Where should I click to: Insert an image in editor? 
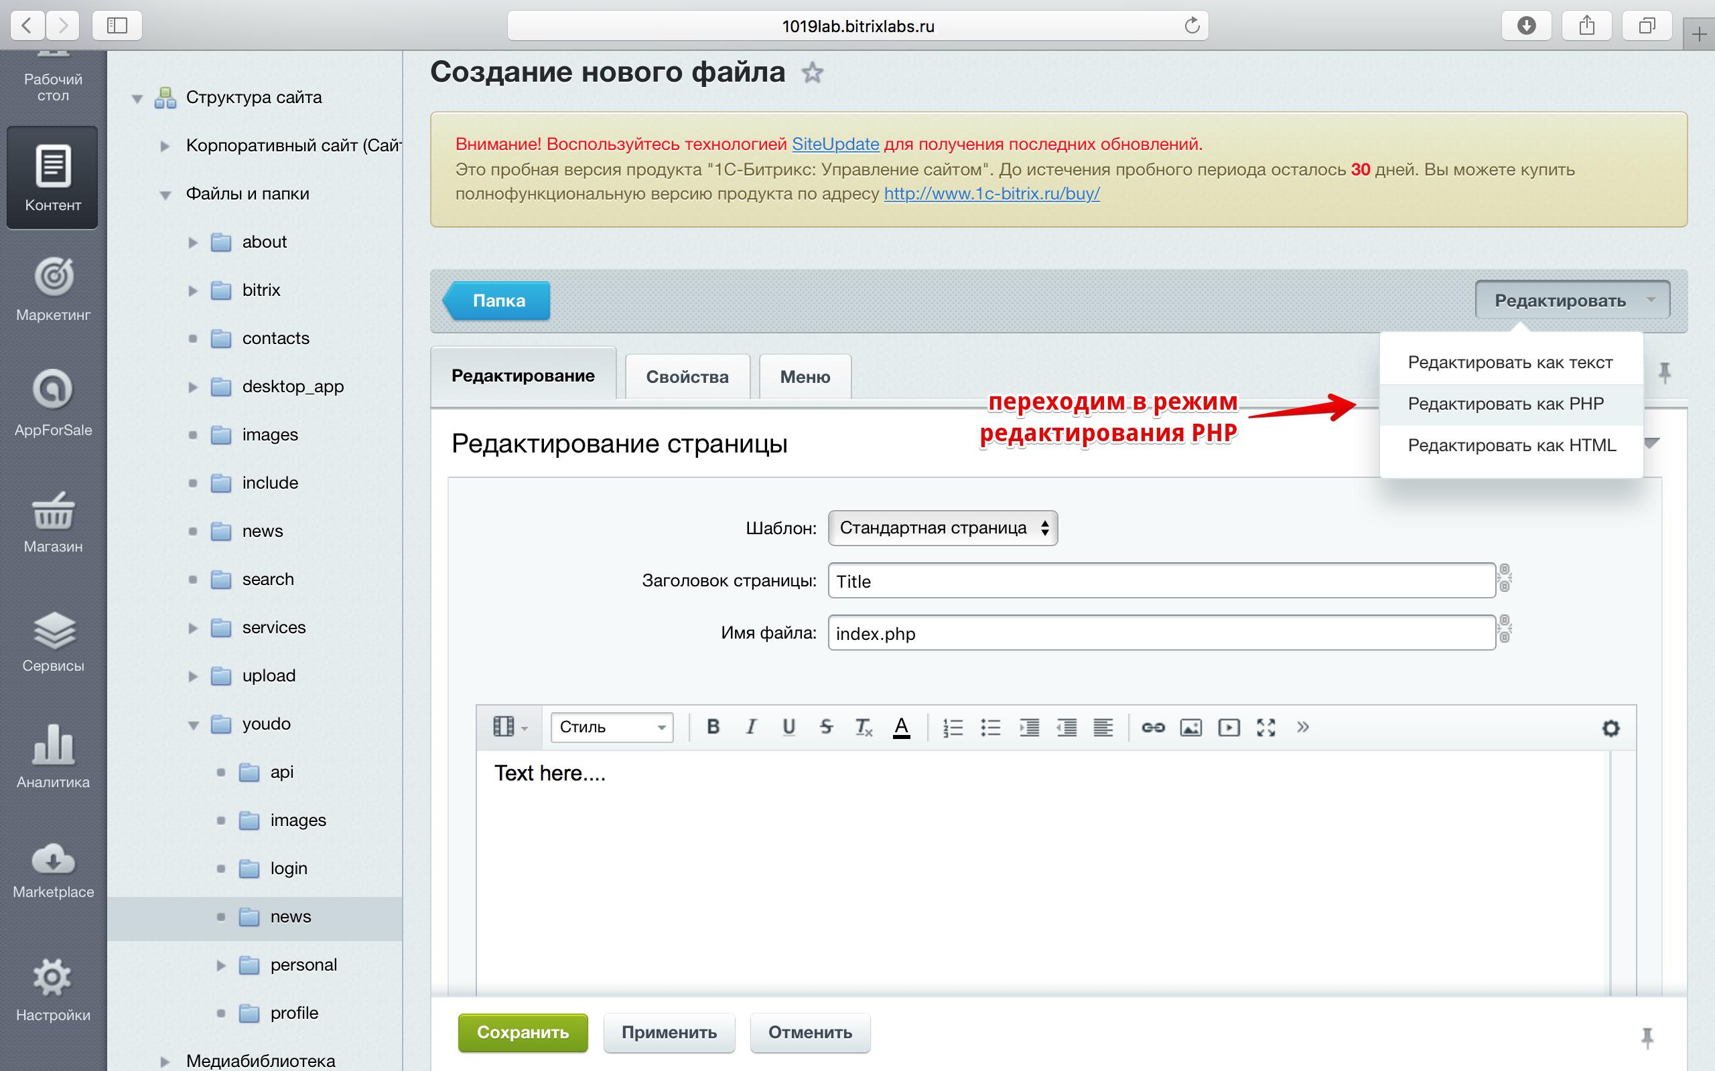1190,728
